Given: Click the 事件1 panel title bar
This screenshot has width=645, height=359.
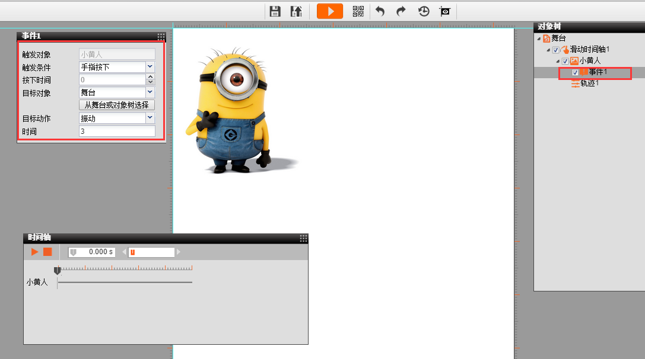Looking at the screenshot, I should pos(91,36).
